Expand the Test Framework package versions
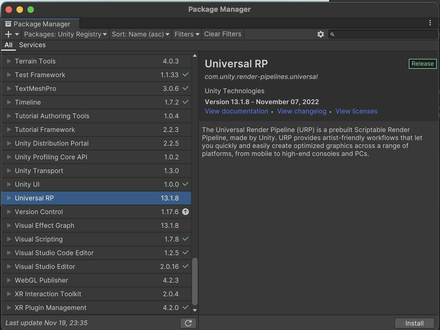The width and height of the screenshot is (440, 330). [x=9, y=75]
